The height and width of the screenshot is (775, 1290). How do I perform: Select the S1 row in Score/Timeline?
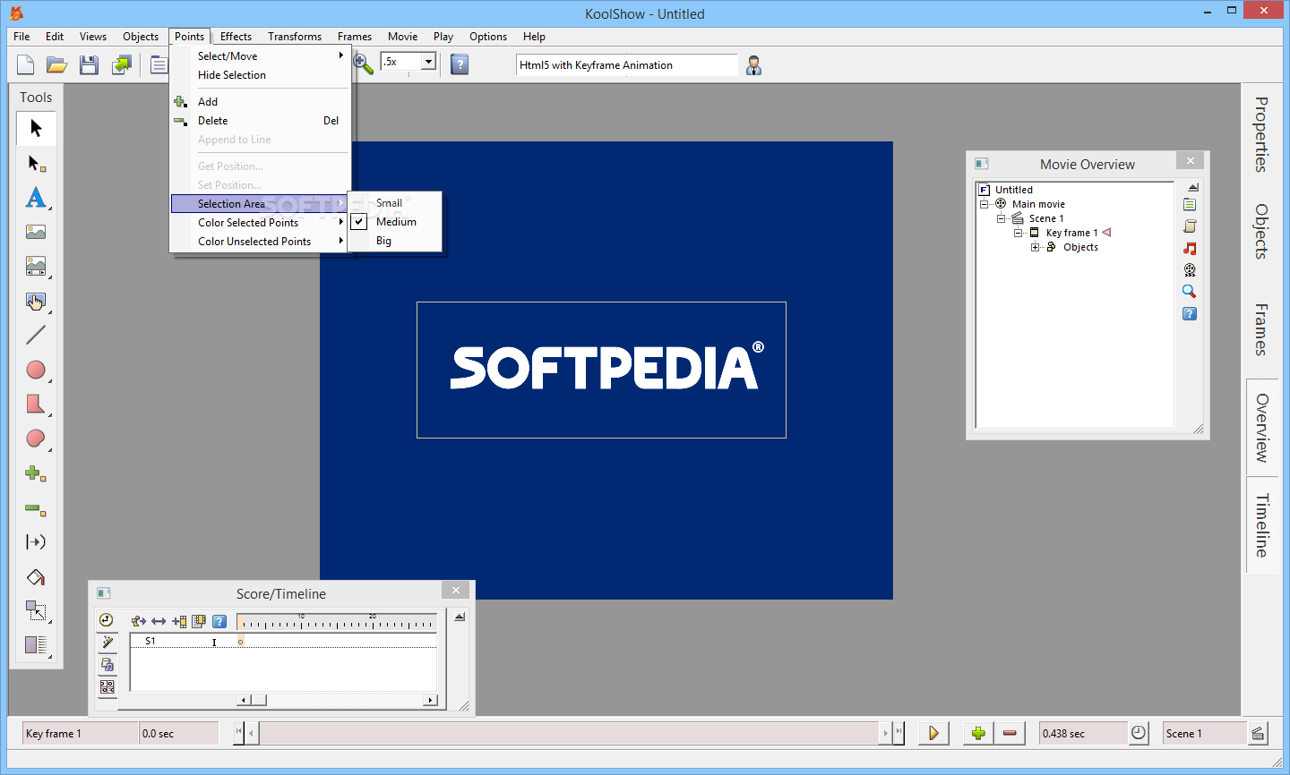click(x=283, y=642)
